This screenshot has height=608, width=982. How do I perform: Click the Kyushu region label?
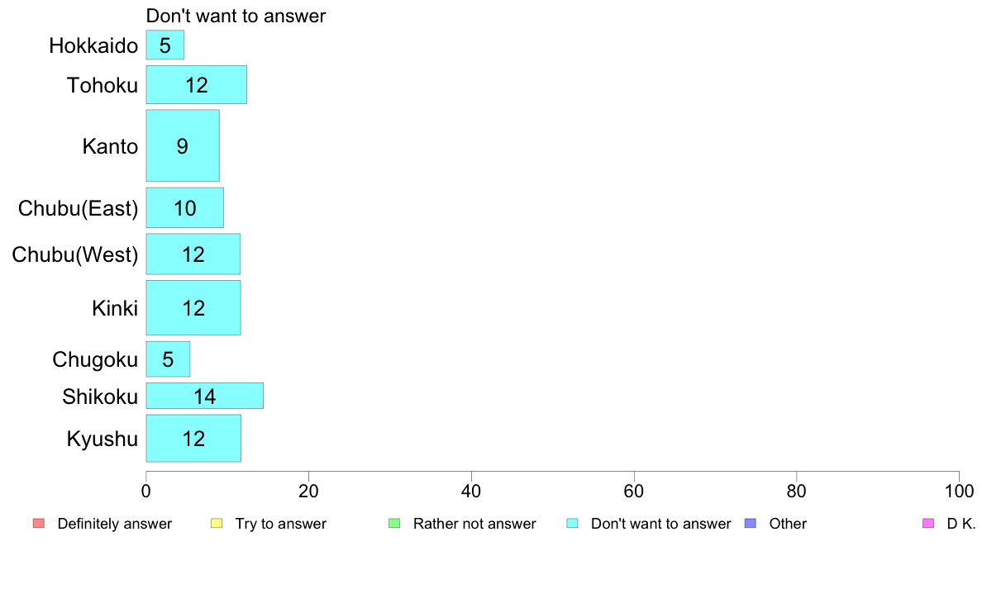[x=102, y=439]
